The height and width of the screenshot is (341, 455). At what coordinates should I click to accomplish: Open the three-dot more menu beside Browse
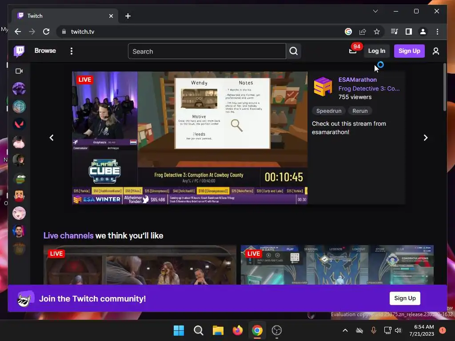pos(72,51)
